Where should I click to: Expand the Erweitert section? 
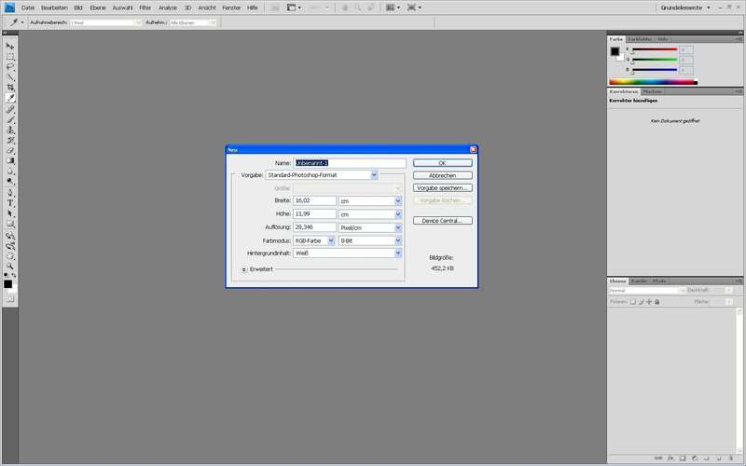tap(244, 269)
